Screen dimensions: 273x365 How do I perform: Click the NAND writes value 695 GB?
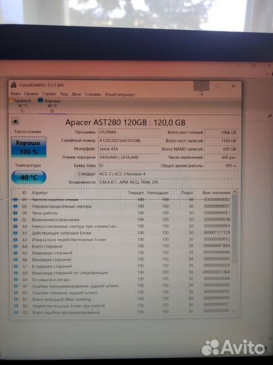click(x=221, y=149)
